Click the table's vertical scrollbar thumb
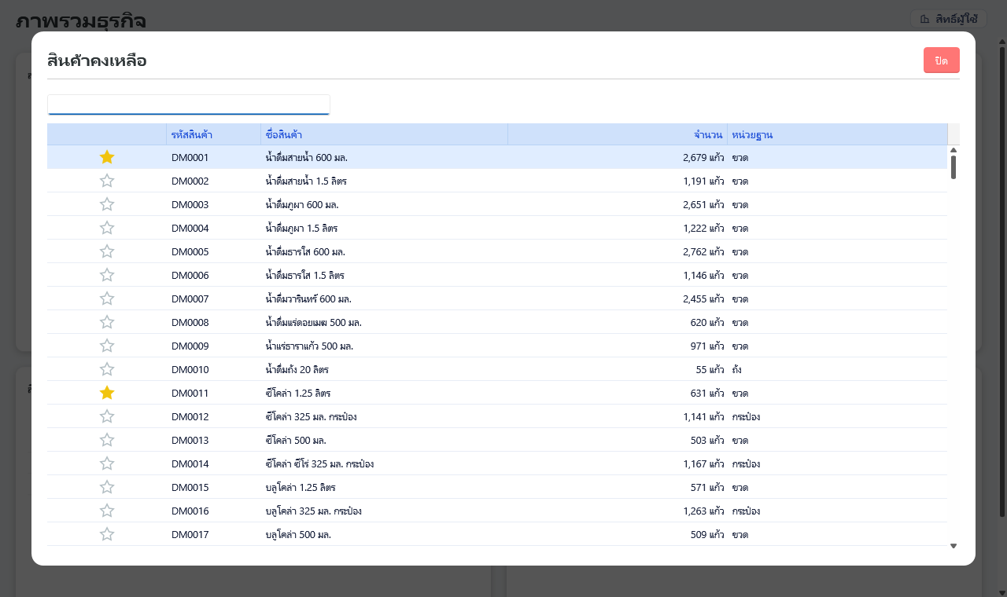 [954, 167]
